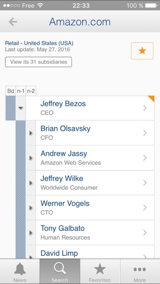Open Werner Vogels detail chevron
Screen dimensions: 160x284
145,208
